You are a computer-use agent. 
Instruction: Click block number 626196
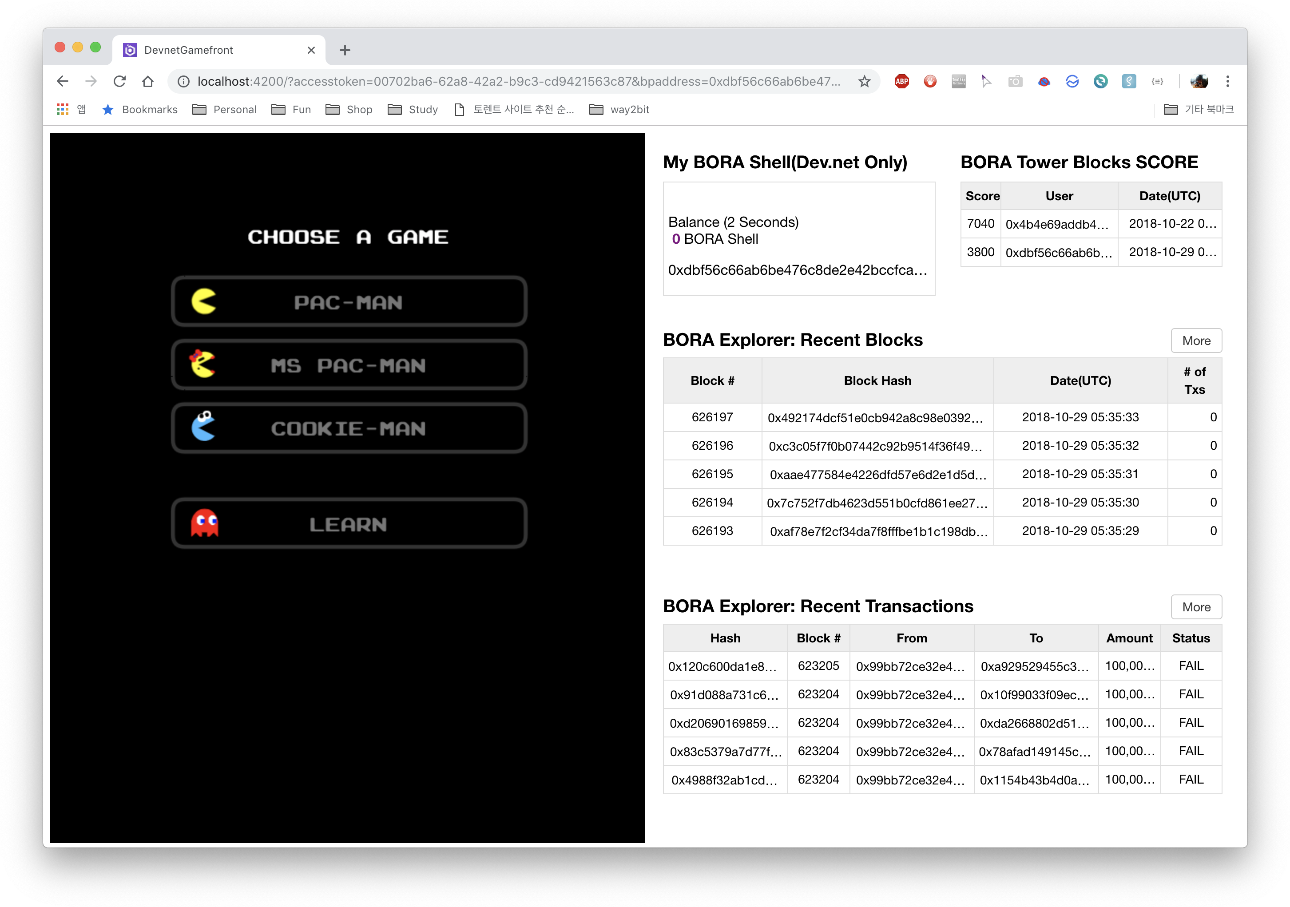(712, 445)
